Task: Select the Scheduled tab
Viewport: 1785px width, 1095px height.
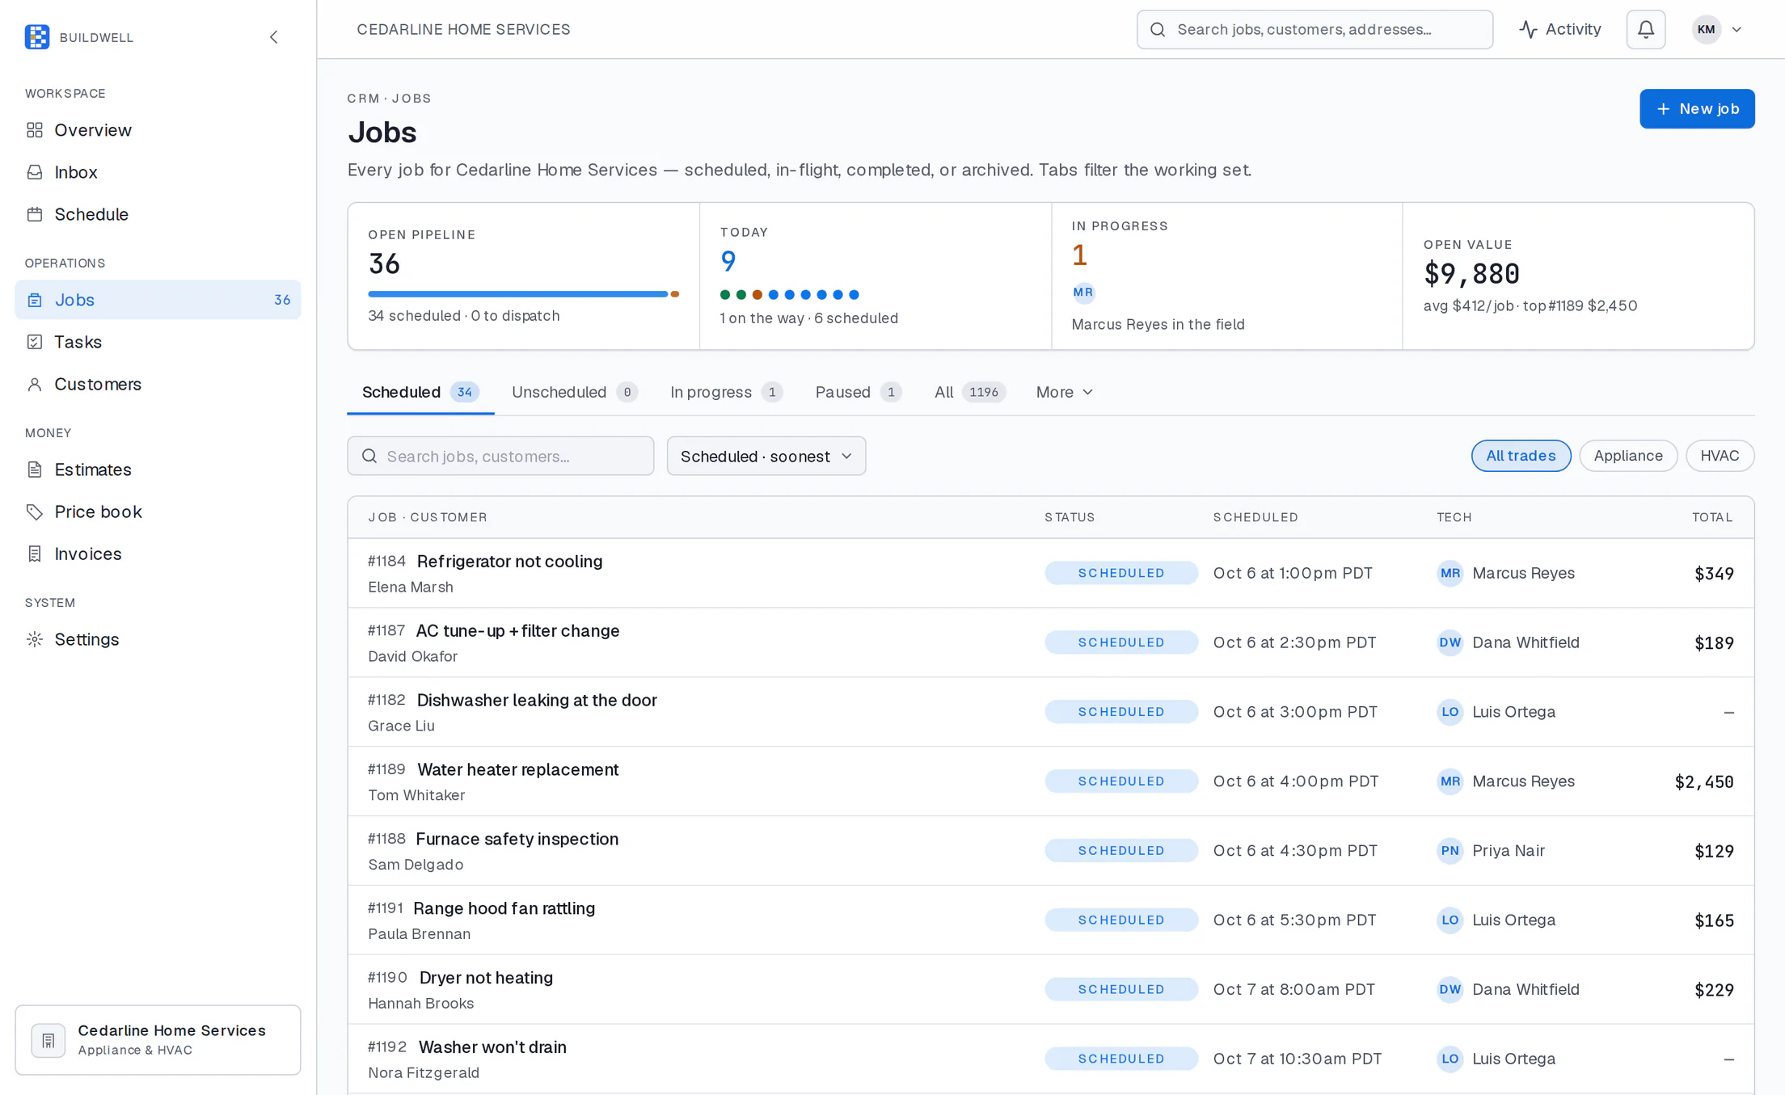Action: point(420,392)
